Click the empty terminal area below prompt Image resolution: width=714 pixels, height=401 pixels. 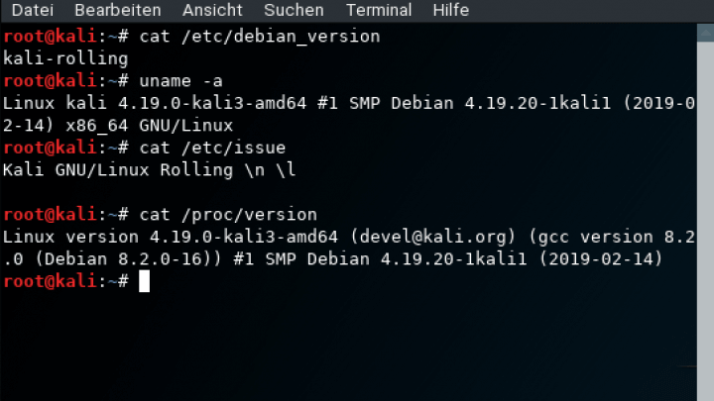pyautogui.click(x=346, y=348)
